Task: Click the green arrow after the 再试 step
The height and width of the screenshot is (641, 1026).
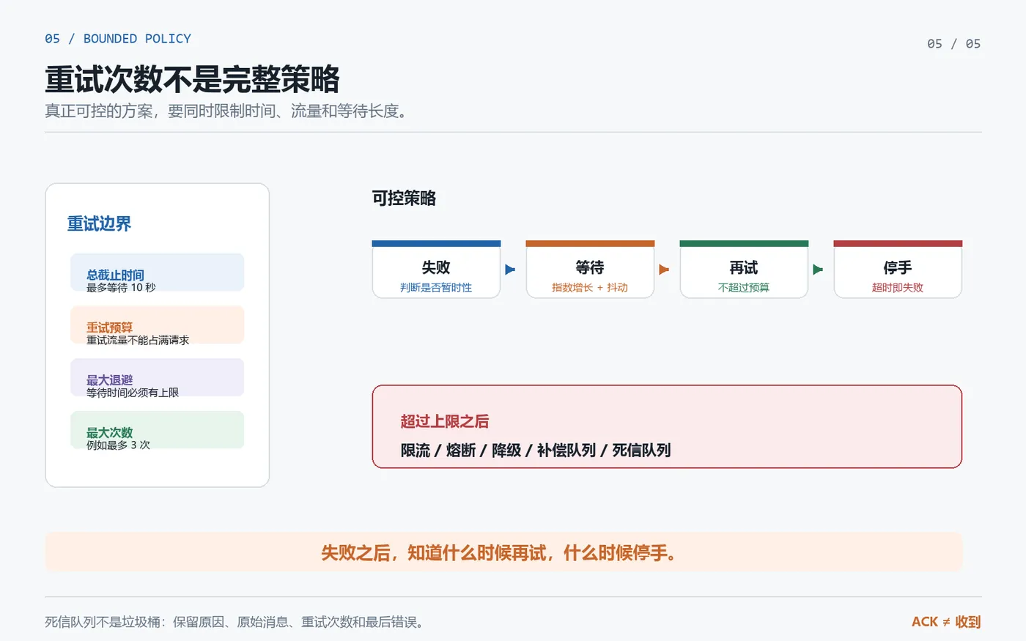Action: pyautogui.click(x=818, y=270)
